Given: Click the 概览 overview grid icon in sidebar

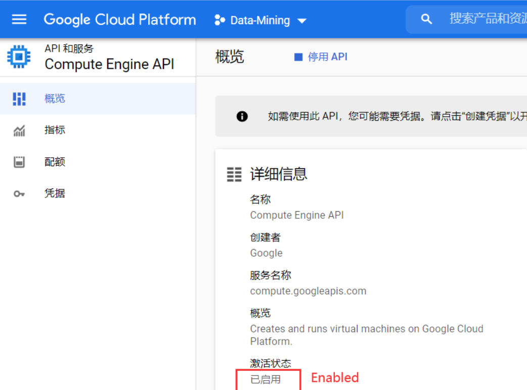Looking at the screenshot, I should click(18, 99).
